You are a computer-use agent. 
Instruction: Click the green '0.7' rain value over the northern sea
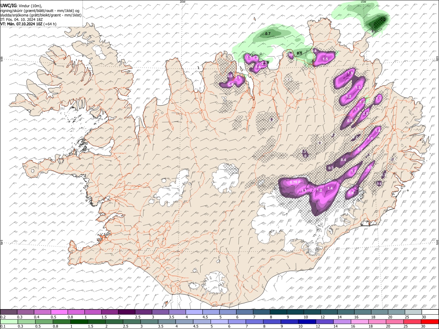click(x=268, y=34)
